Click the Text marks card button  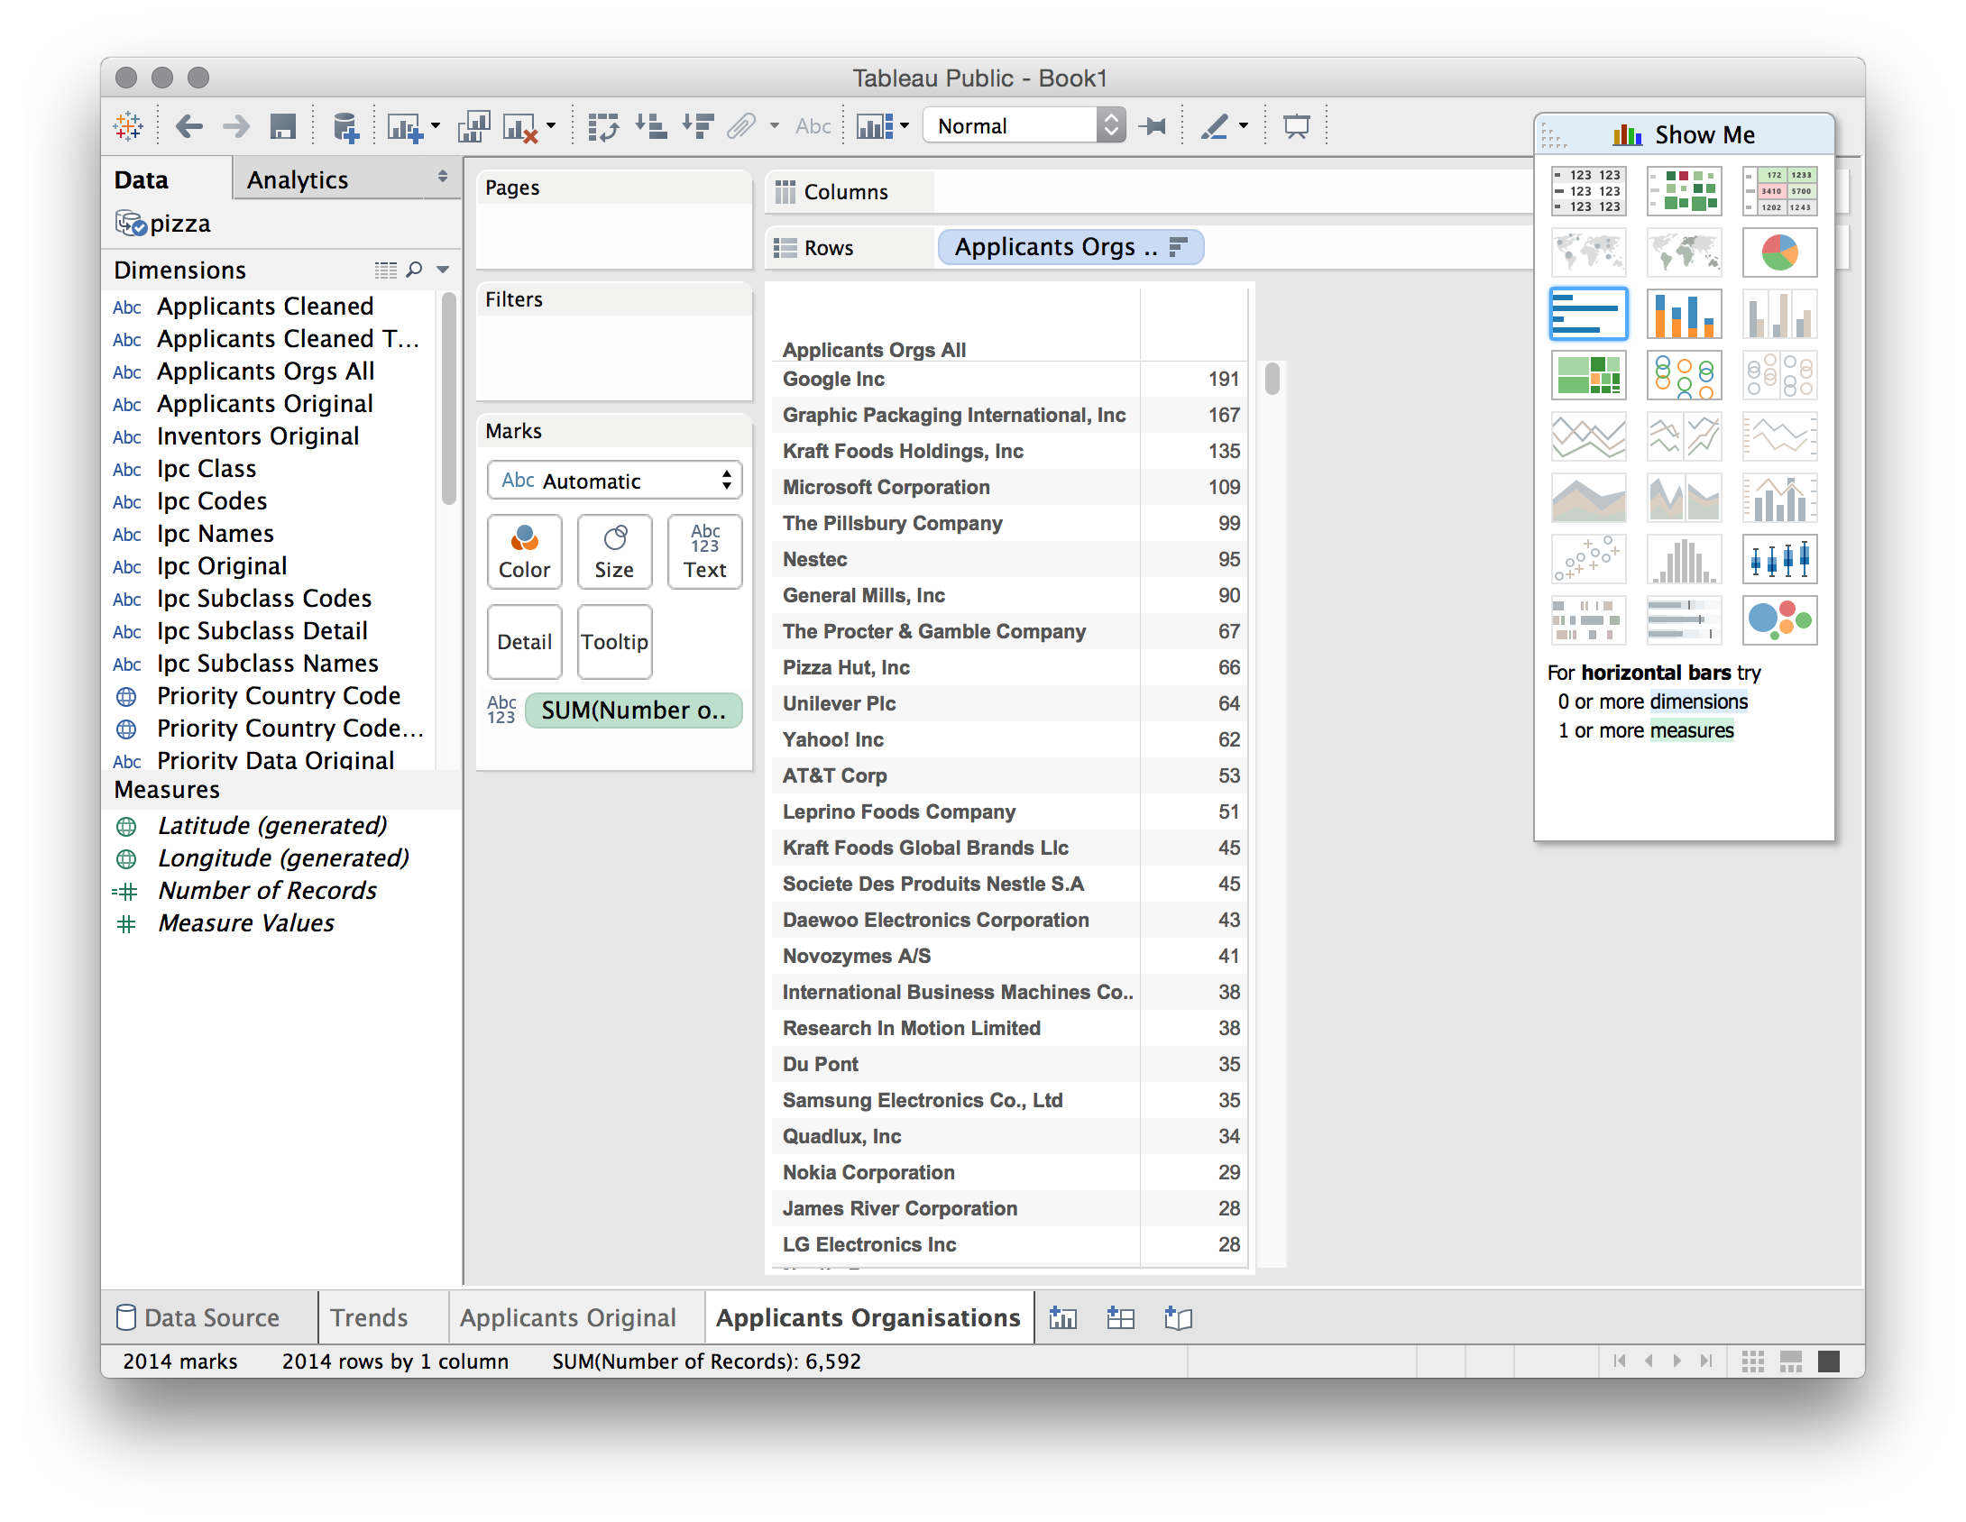pos(704,552)
